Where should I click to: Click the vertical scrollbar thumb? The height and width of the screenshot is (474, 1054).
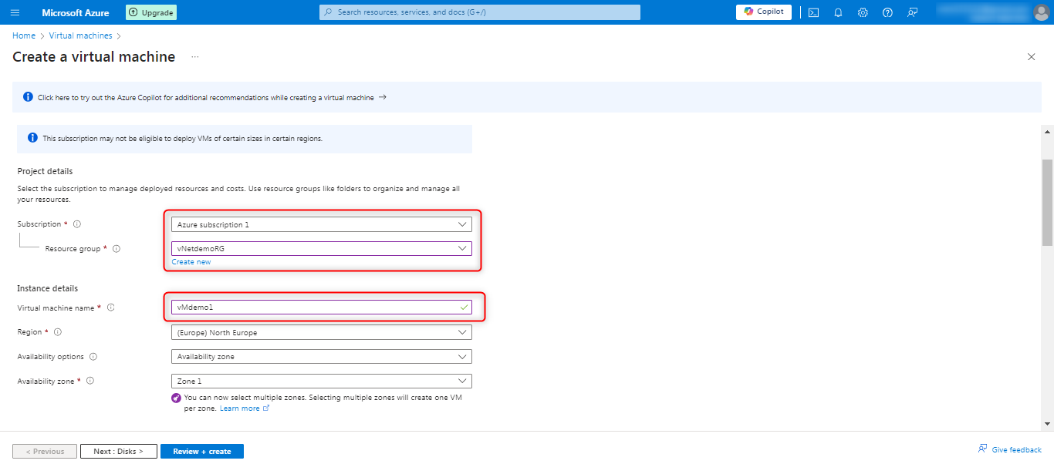(x=1047, y=202)
